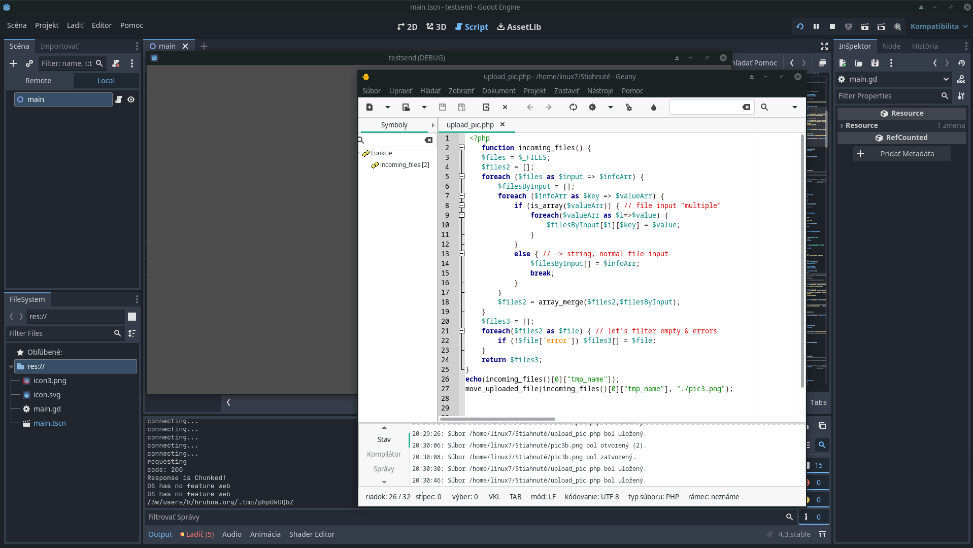The image size is (973, 548).
Task: Open the attached script of main node
Action: 119,99
